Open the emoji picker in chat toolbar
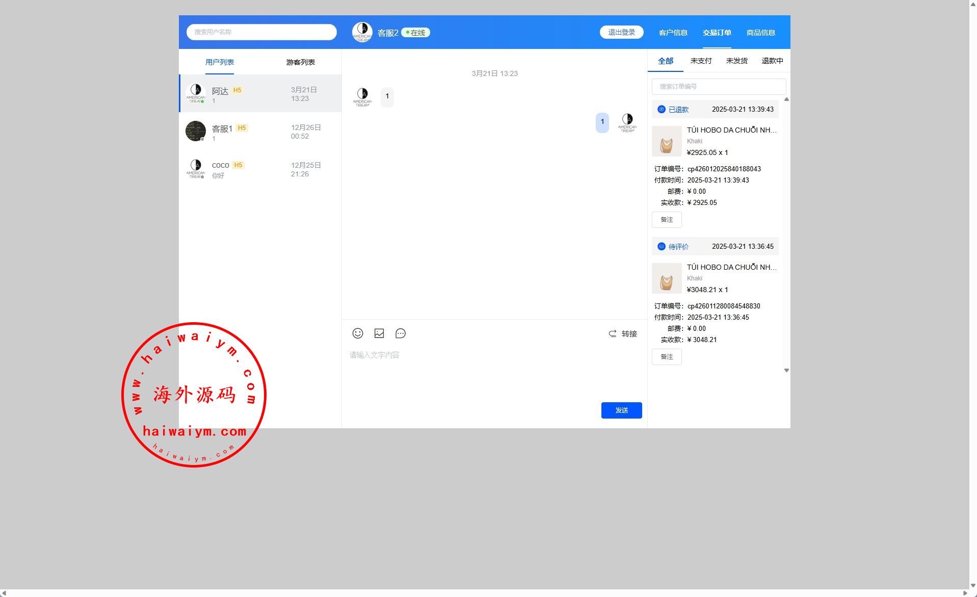The height and width of the screenshot is (597, 977). tap(358, 333)
